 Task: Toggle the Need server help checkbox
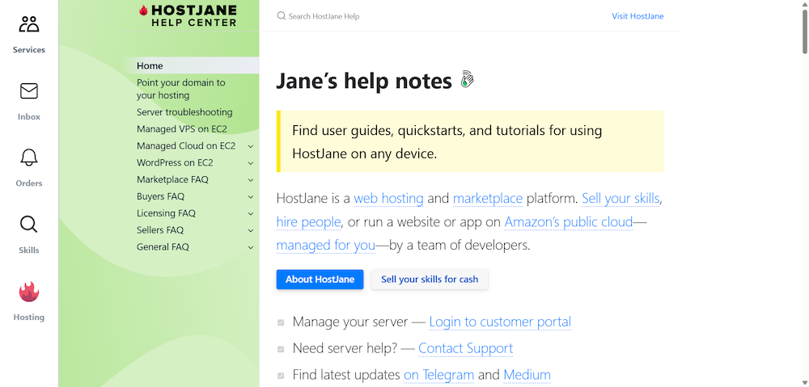281,349
